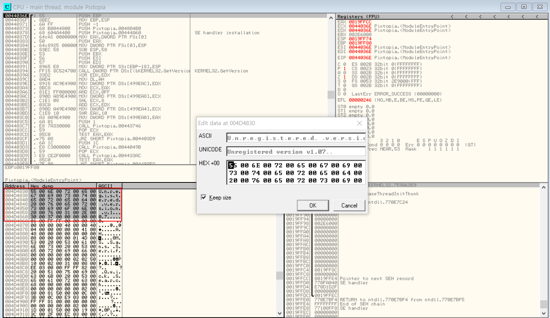Click the ASCII column header in dump pane
This screenshot has height=318, width=550.
coord(109,186)
